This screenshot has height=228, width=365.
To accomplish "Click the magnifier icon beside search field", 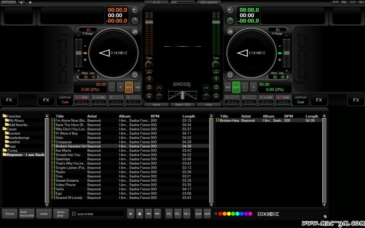I will point(74,214).
